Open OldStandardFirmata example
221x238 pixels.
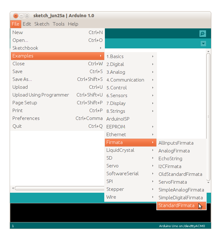point(182,174)
